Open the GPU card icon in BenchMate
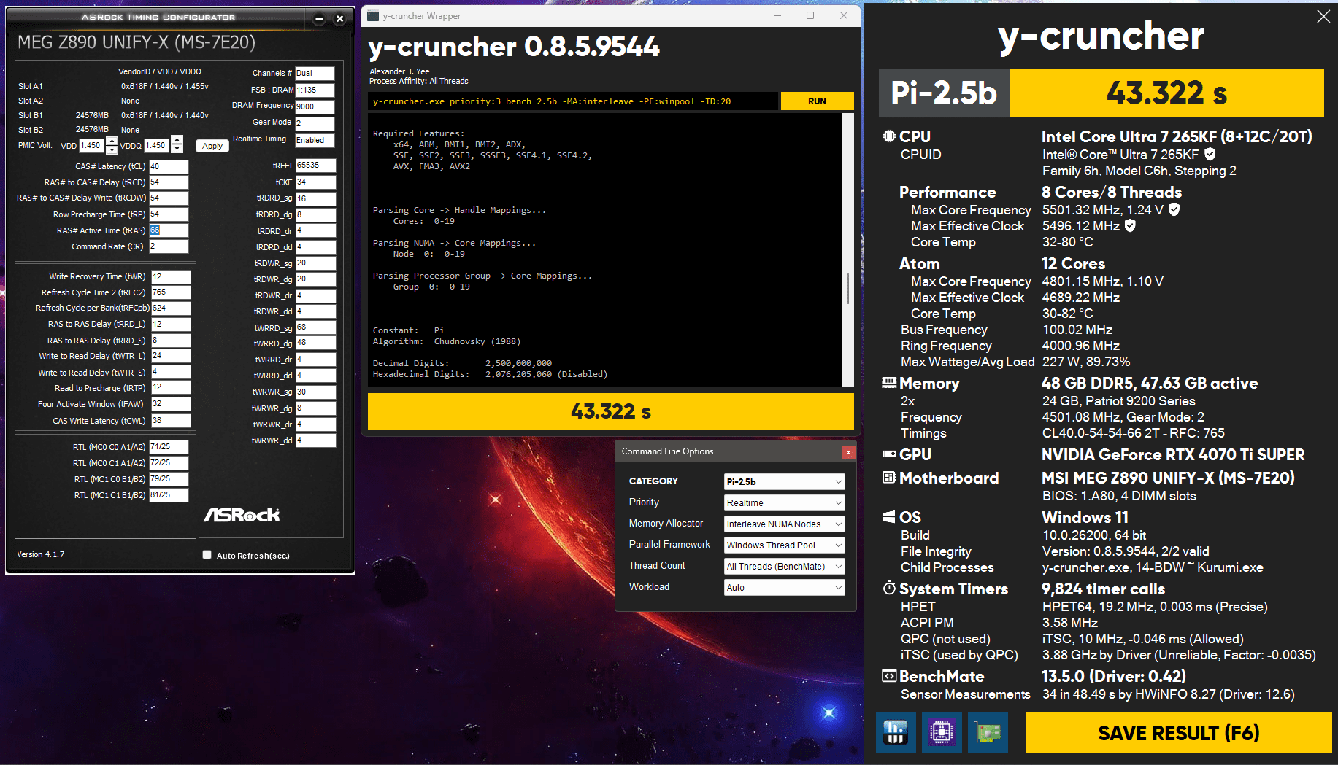1338x765 pixels. pos(988,732)
